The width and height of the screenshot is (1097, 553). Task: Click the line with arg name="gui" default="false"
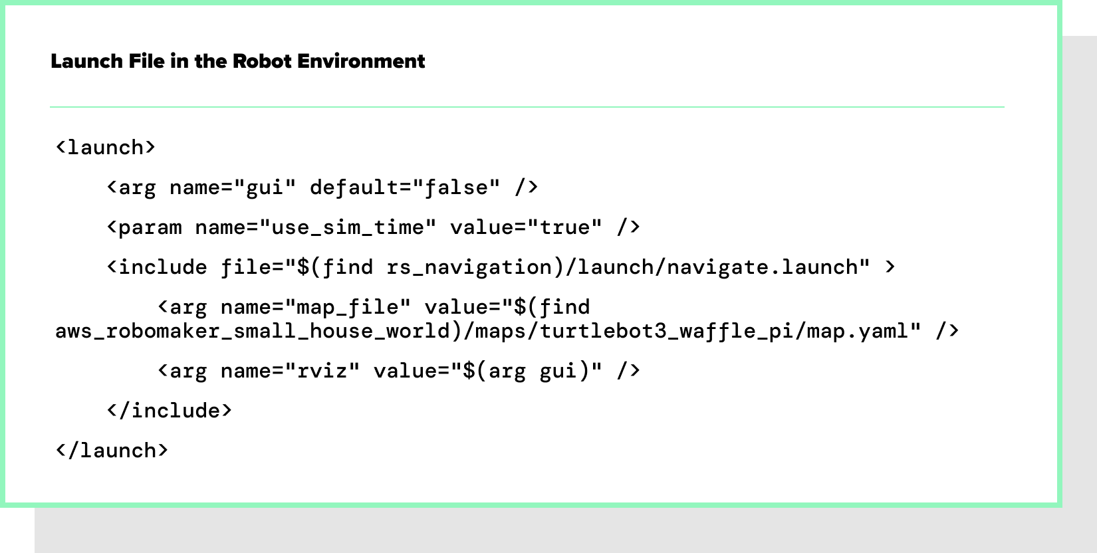(322, 187)
